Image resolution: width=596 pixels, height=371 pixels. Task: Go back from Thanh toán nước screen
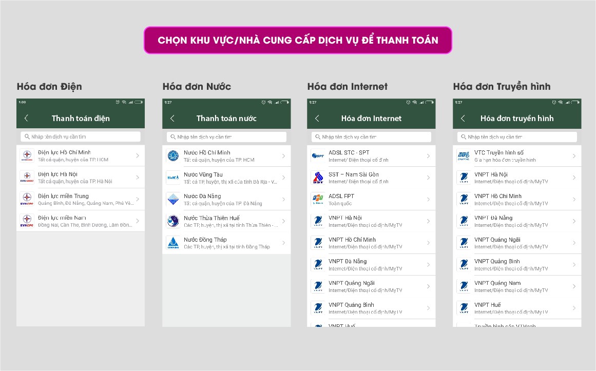coord(172,118)
